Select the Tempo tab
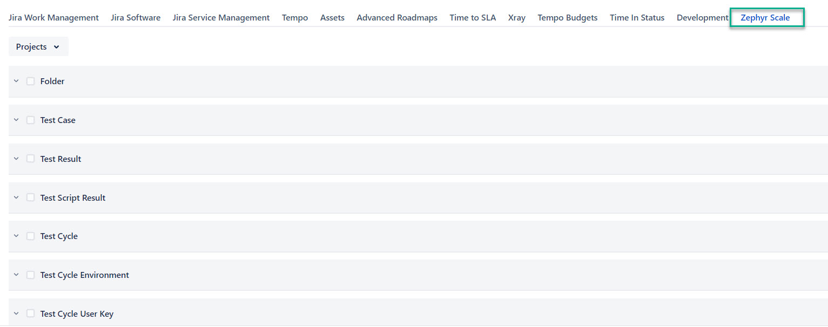 (x=295, y=18)
